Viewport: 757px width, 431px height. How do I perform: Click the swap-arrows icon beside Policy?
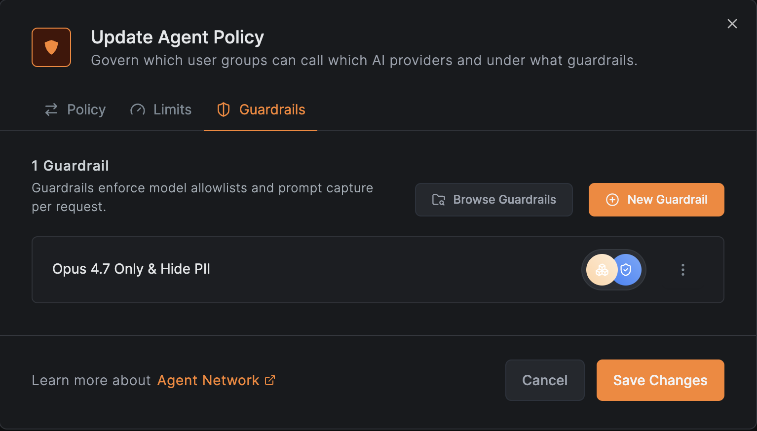[x=51, y=109]
